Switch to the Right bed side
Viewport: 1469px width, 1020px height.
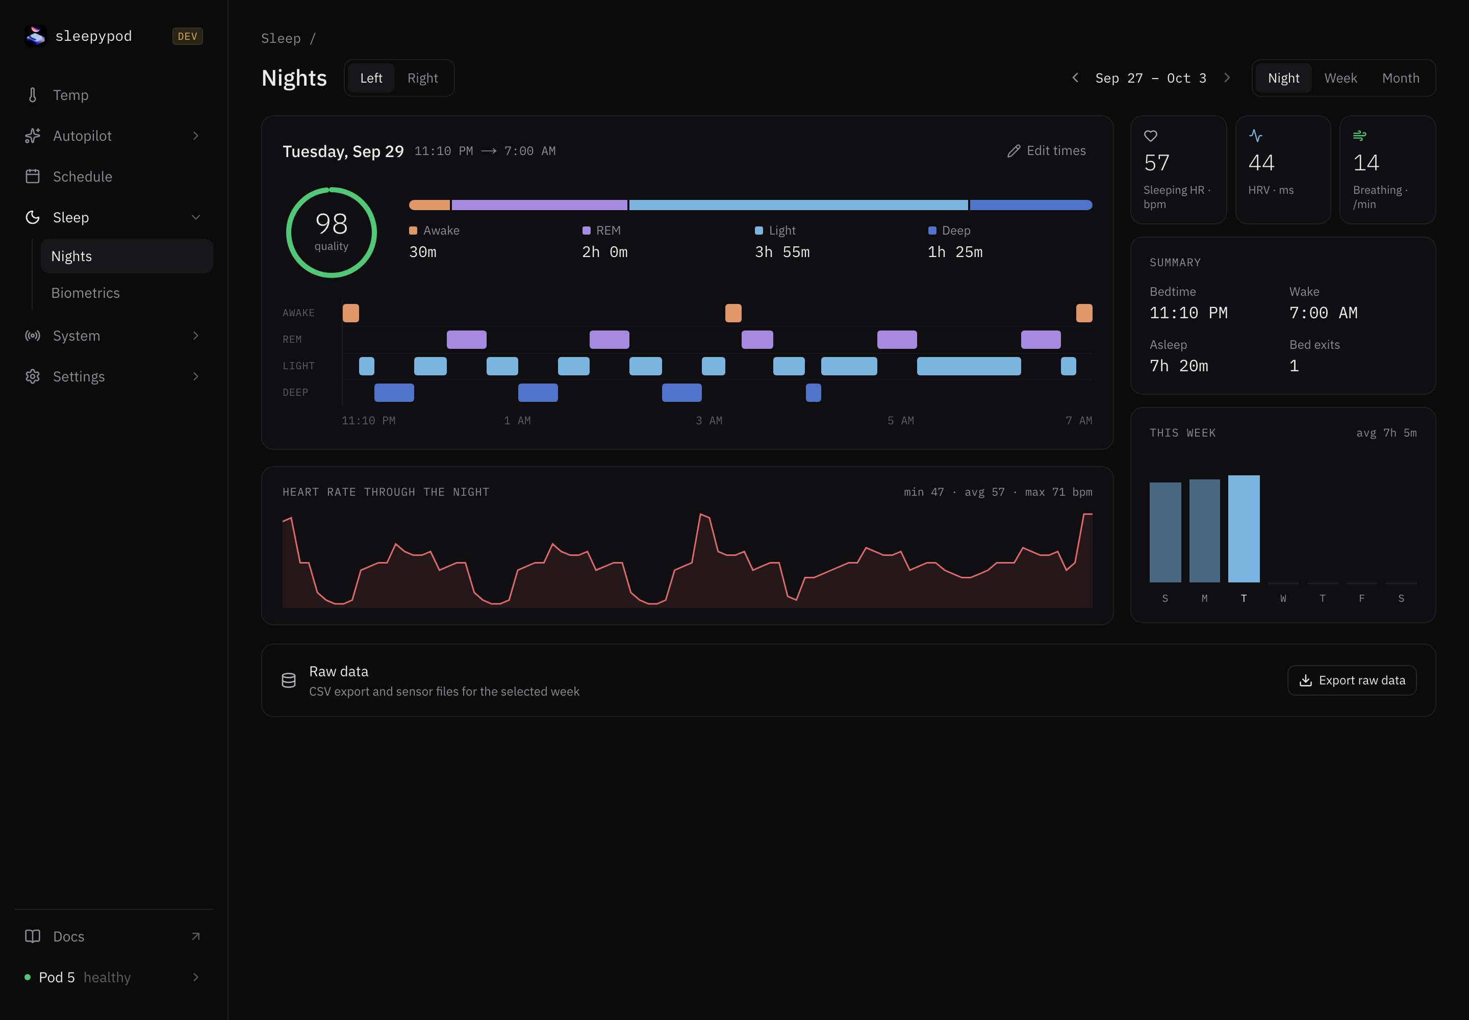pyautogui.click(x=422, y=78)
